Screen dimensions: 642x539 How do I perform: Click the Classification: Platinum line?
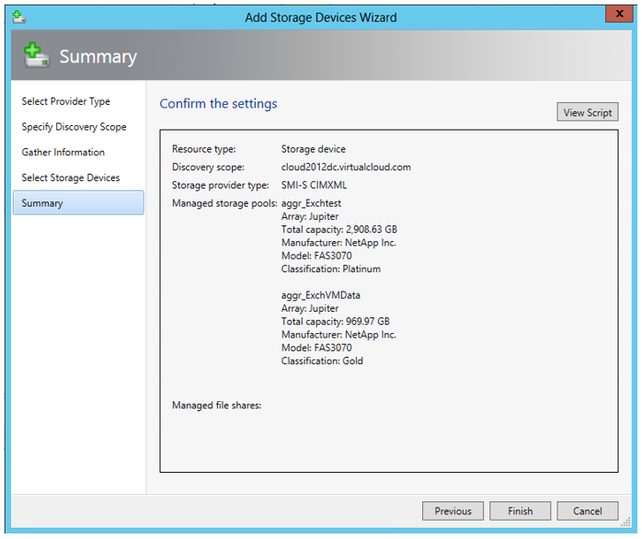[x=330, y=269]
